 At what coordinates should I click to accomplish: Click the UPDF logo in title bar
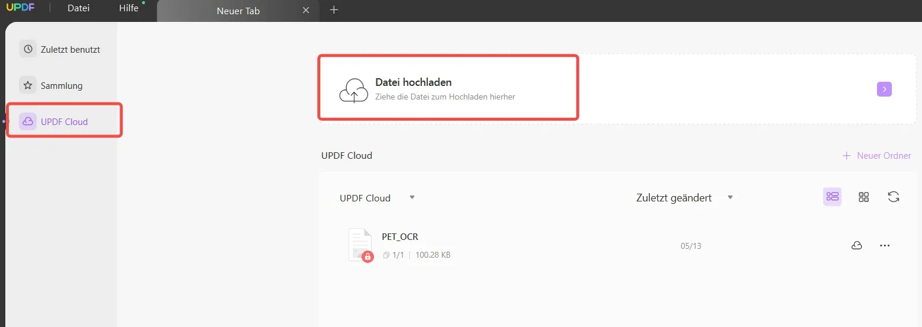(21, 8)
